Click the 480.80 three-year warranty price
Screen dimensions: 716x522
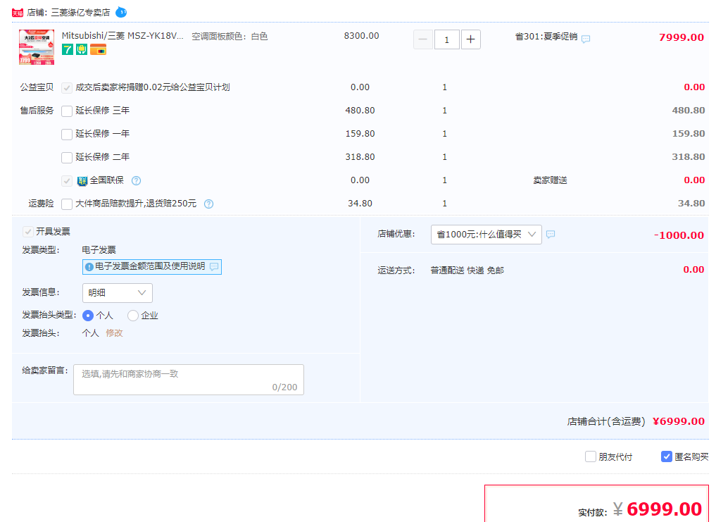tap(360, 111)
